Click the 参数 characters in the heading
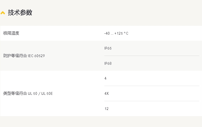 (26, 13)
